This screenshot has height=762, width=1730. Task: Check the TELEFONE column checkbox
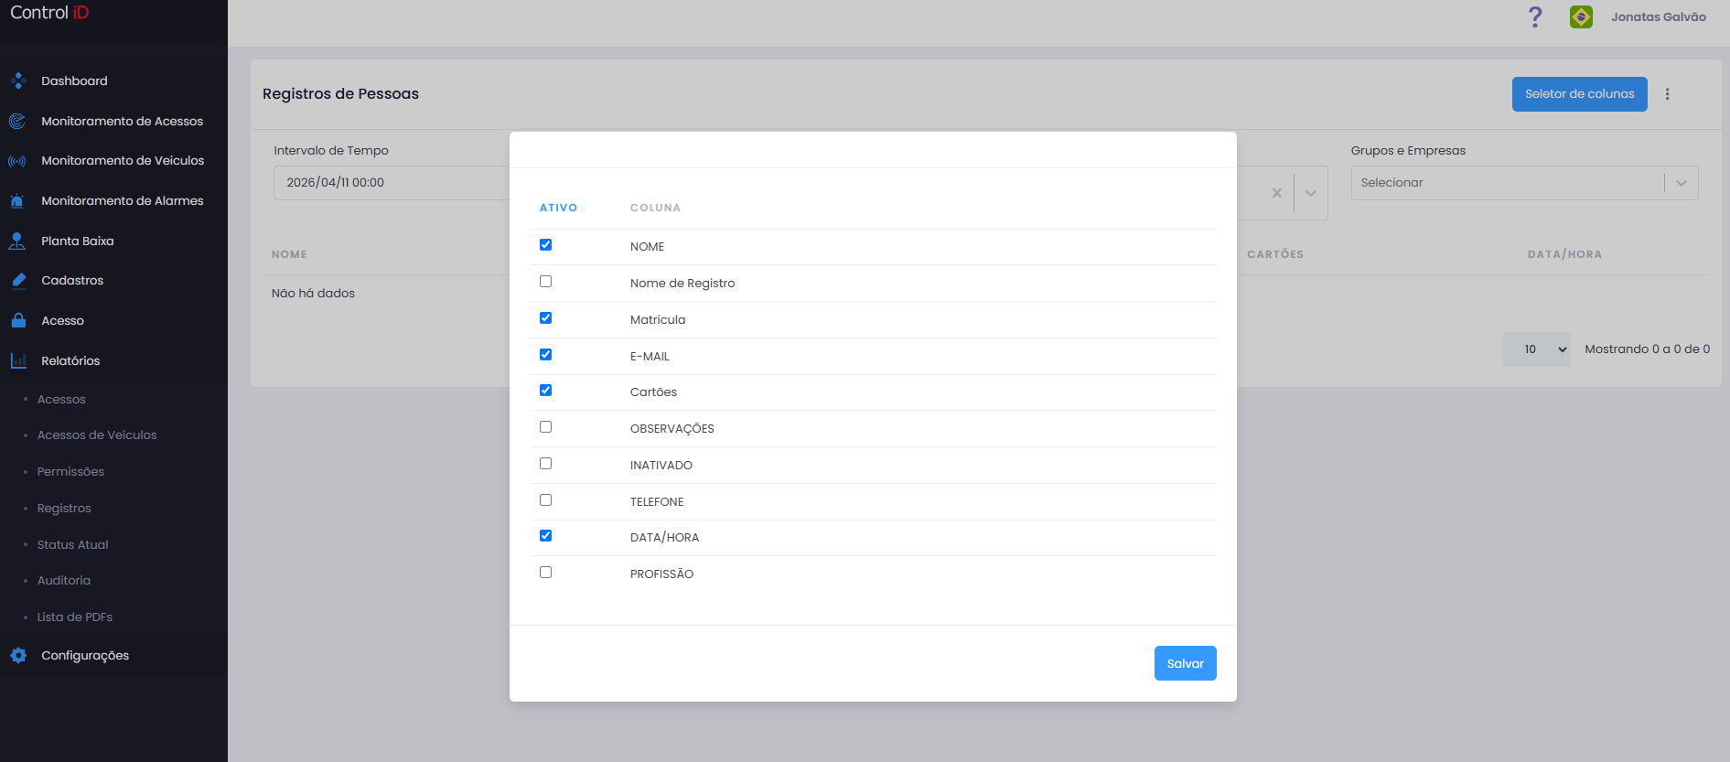click(x=546, y=499)
